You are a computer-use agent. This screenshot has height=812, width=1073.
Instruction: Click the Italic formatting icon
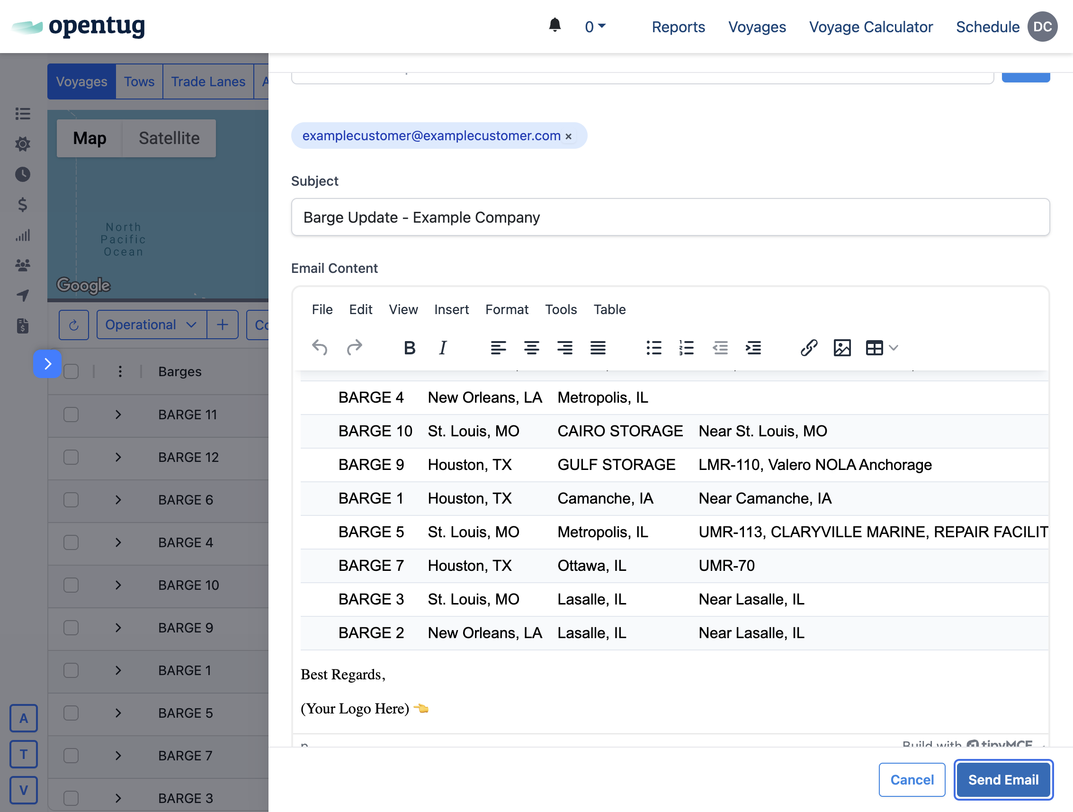442,348
